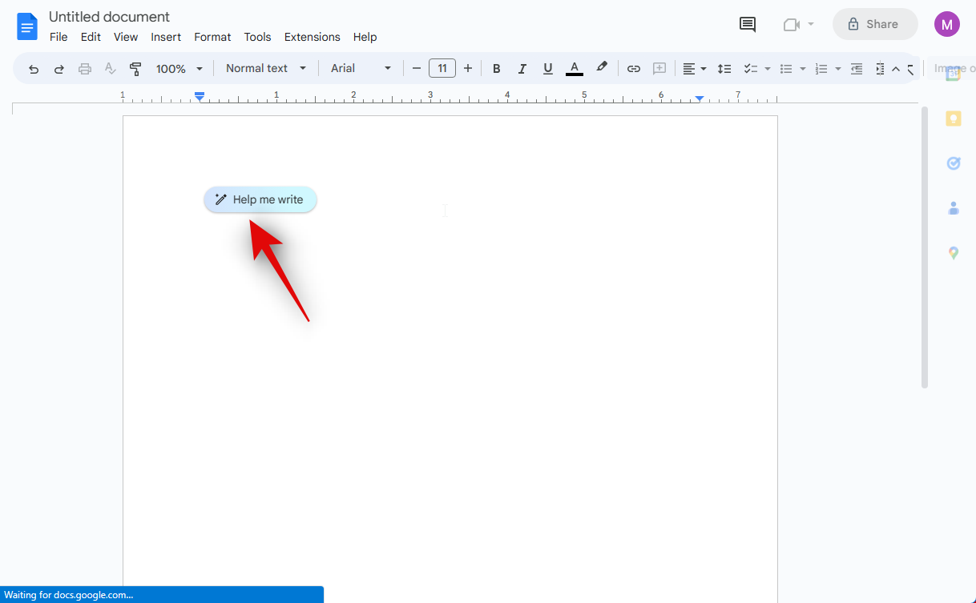The width and height of the screenshot is (976, 603).
Task: Click the right indent marker on ruler
Action: pyautogui.click(x=700, y=98)
